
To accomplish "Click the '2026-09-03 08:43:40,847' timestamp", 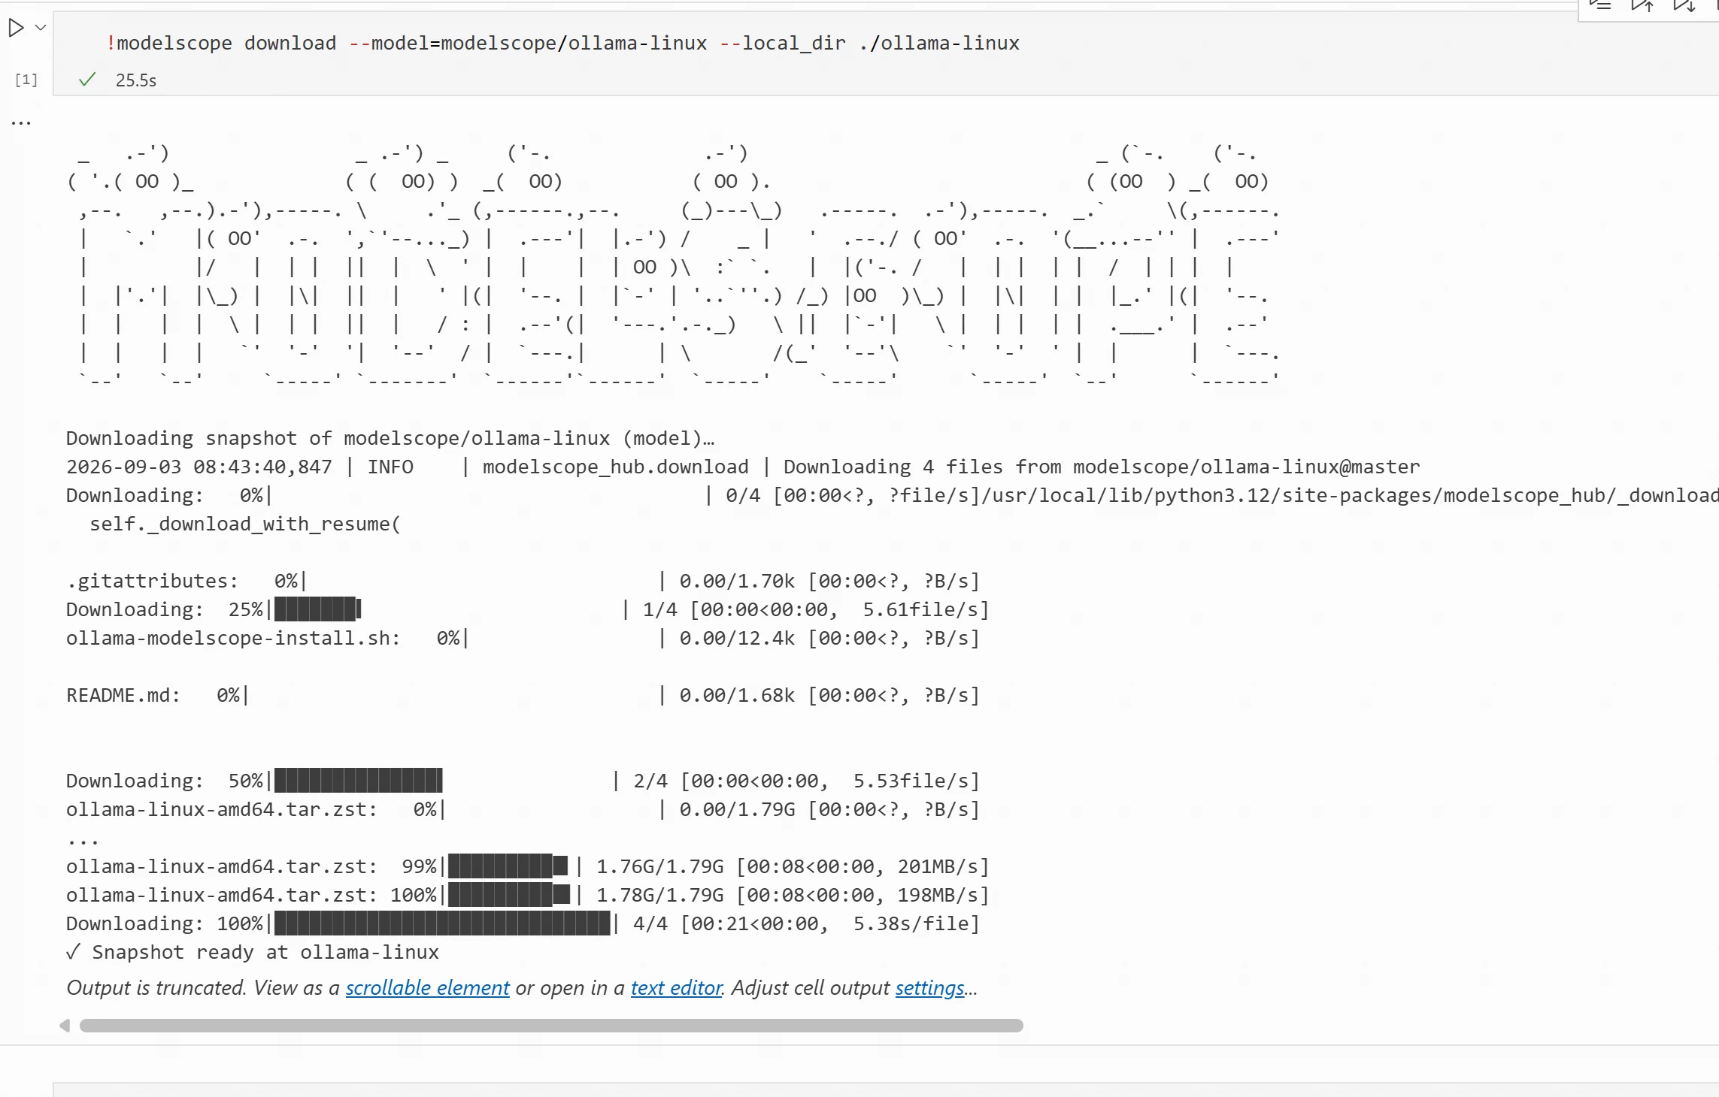I will [x=199, y=467].
